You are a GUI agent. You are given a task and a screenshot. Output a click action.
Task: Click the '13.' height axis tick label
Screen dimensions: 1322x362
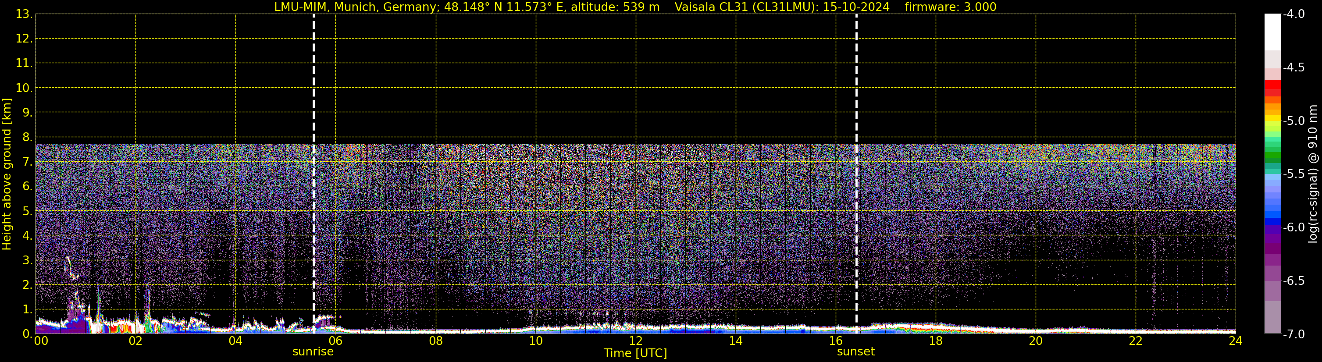click(x=24, y=14)
